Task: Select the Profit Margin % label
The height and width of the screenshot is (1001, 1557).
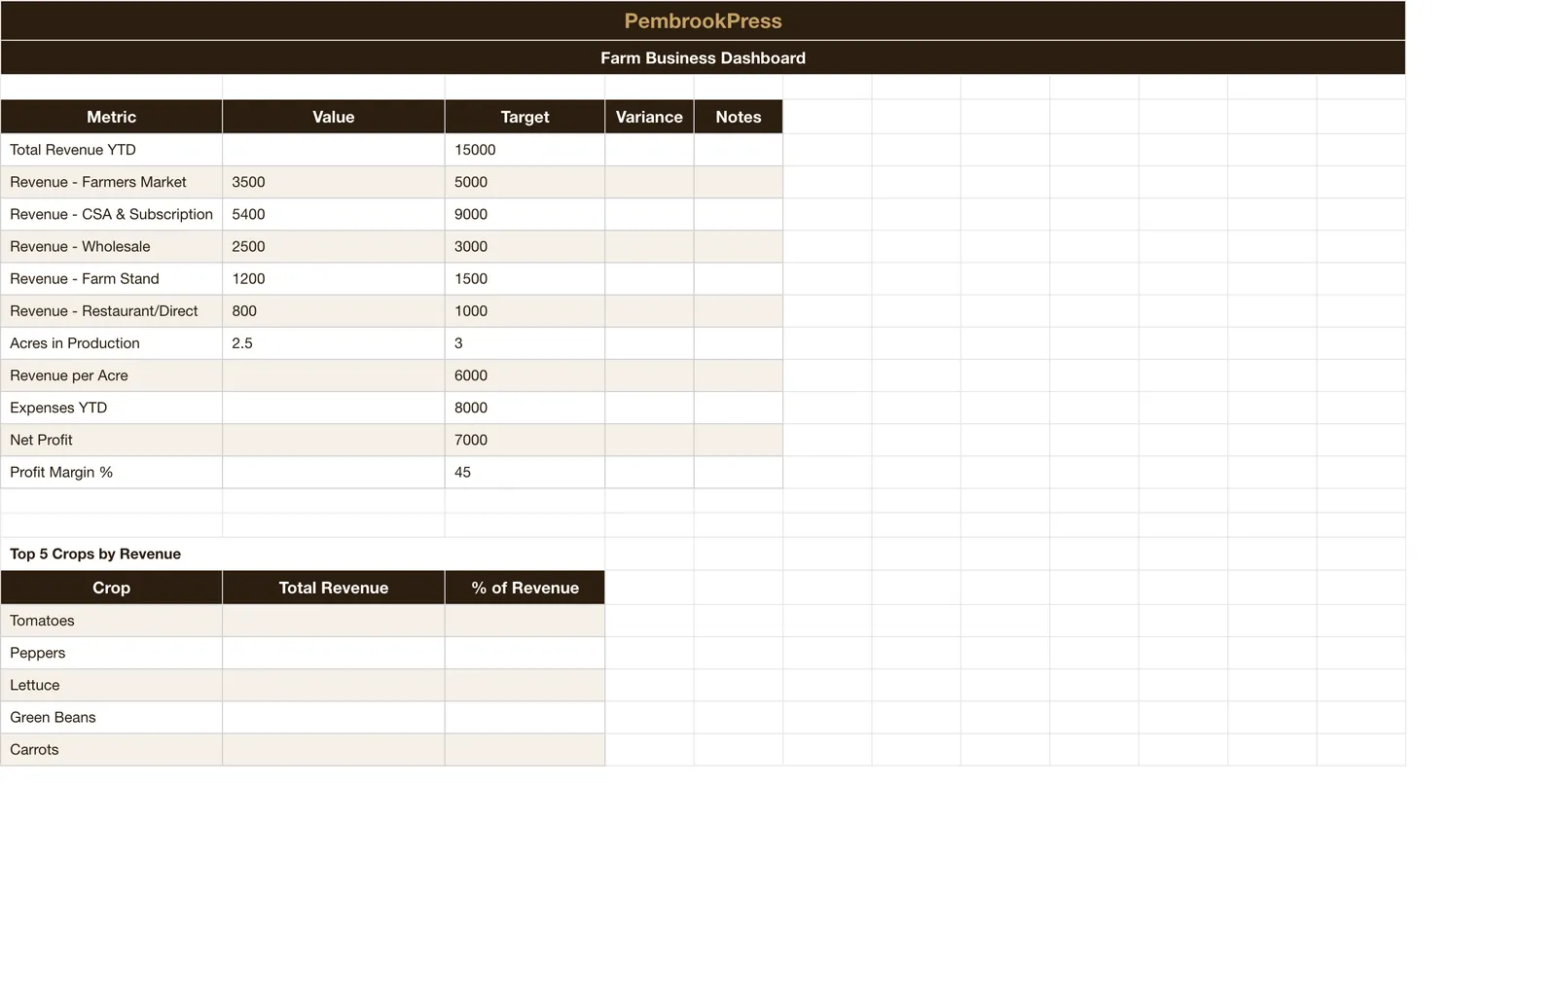Action: [111, 472]
